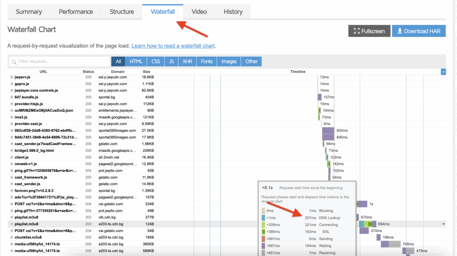Image resolution: width=457 pixels, height=256 pixels.
Task: Open the History tab
Action: [x=233, y=12]
